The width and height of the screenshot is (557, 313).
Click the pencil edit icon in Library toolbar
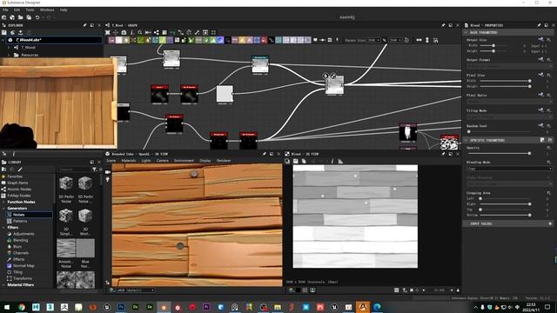20,170
